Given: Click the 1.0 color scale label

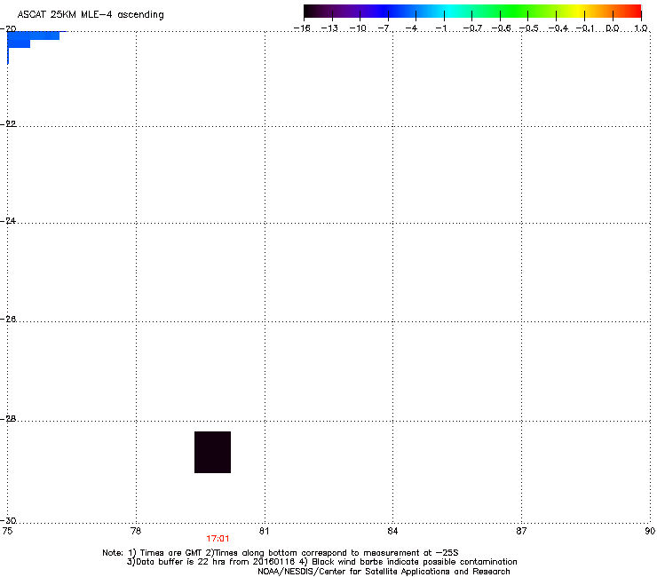Looking at the screenshot, I should point(641,28).
